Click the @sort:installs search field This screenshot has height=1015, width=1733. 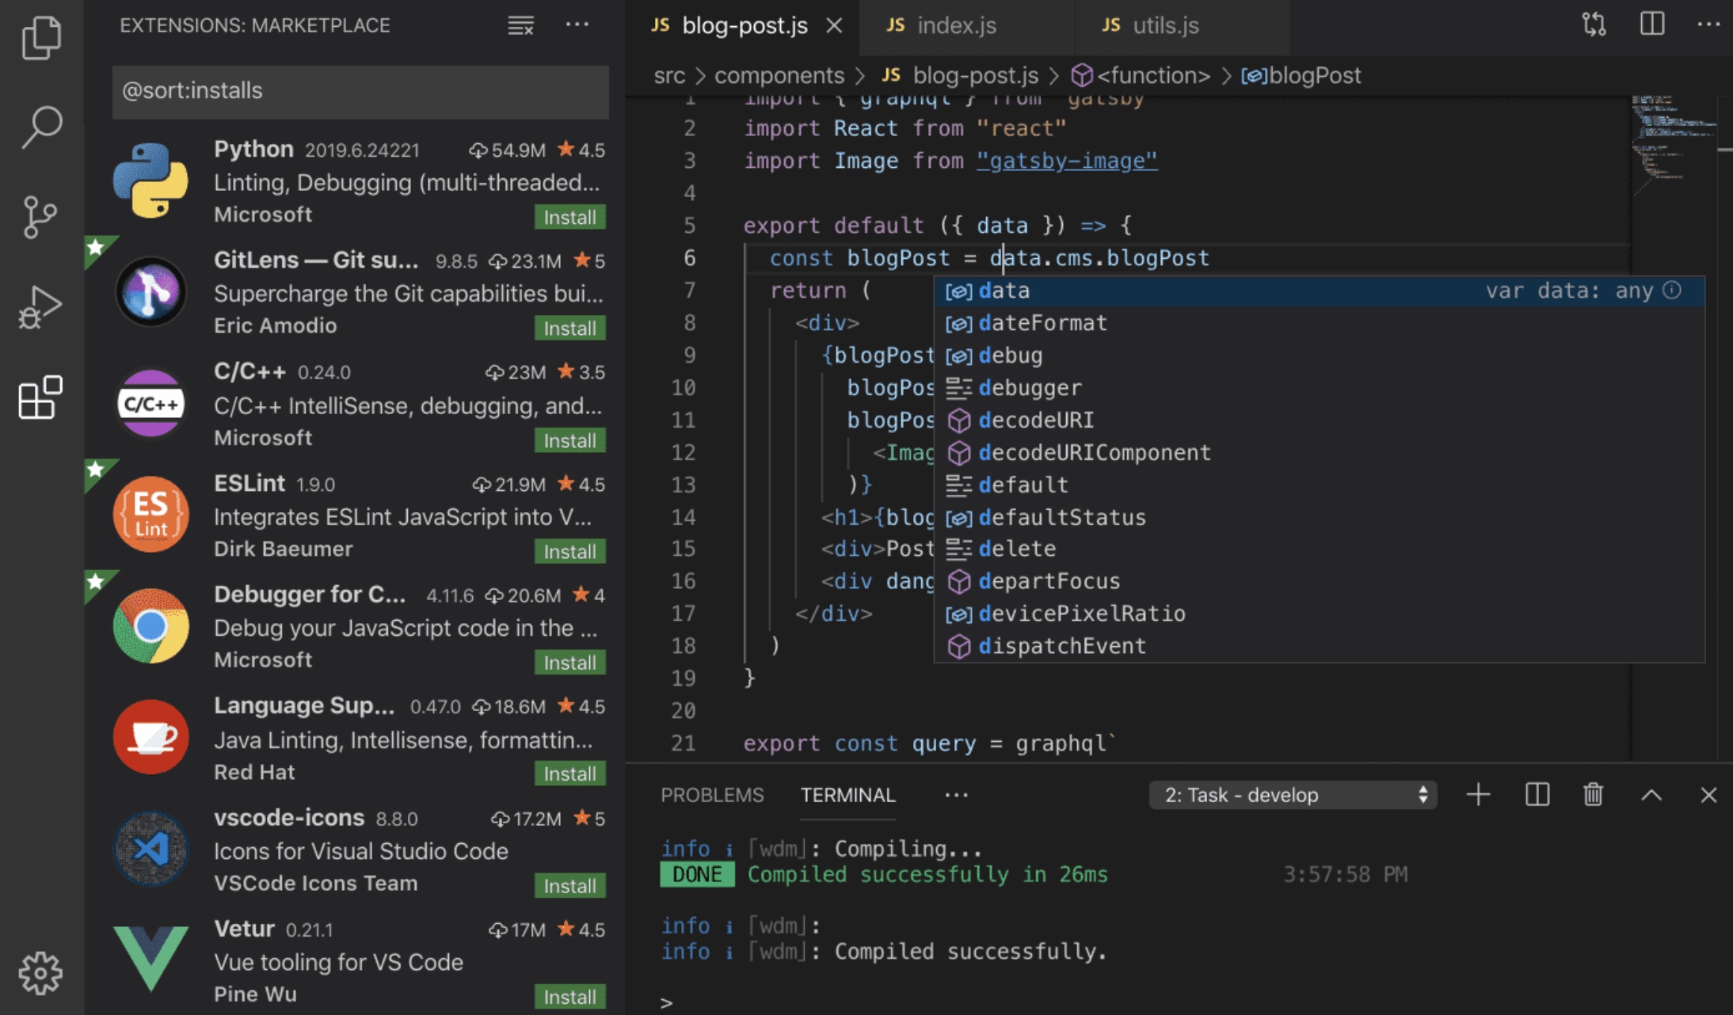[x=360, y=91]
